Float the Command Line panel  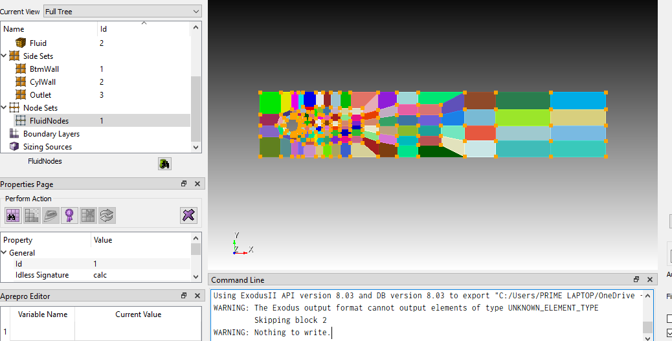pos(636,280)
